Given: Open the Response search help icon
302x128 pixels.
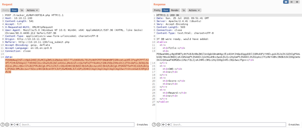Looking at the screenshot, I should tap(155, 124).
